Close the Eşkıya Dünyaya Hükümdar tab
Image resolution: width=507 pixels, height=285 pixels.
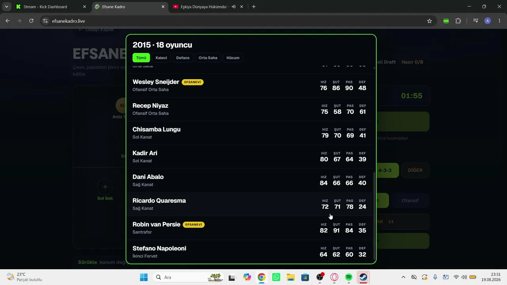242,7
